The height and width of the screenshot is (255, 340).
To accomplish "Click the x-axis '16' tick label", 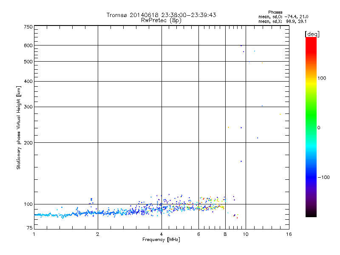I will point(289,234).
